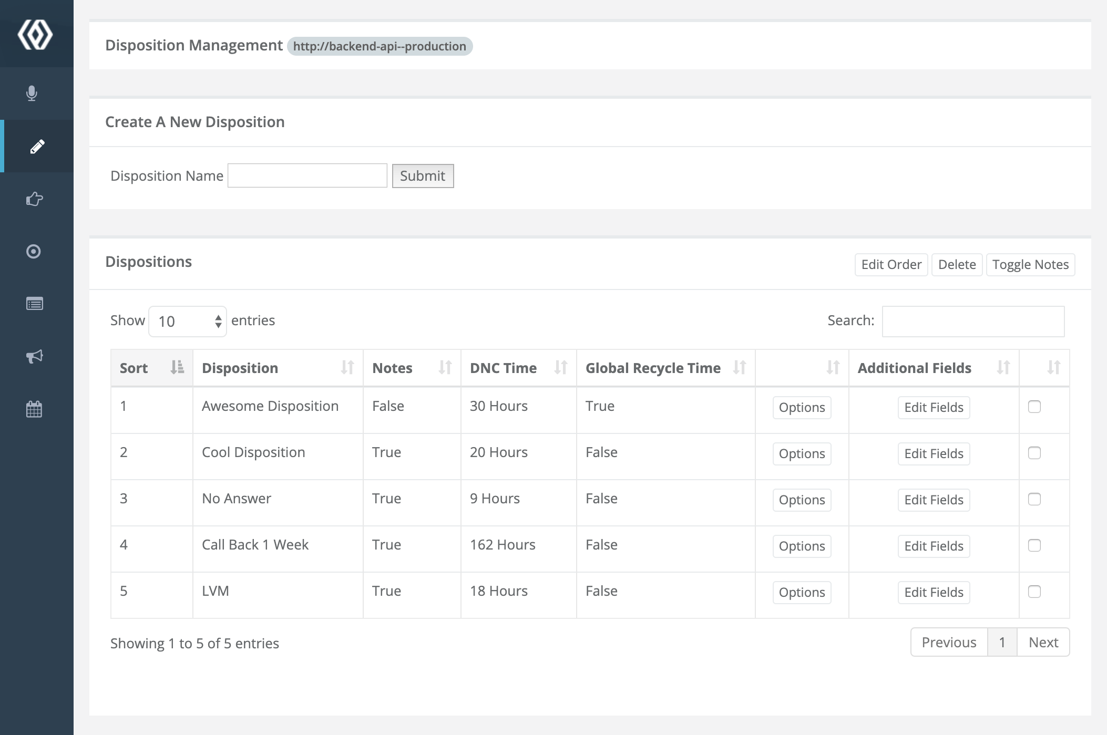Go to Next page

coord(1043,642)
